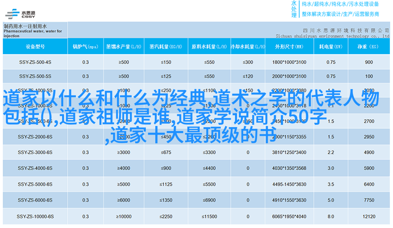
Task: Click the SSY-ZS-500-5S model row
Action: tap(35, 76)
